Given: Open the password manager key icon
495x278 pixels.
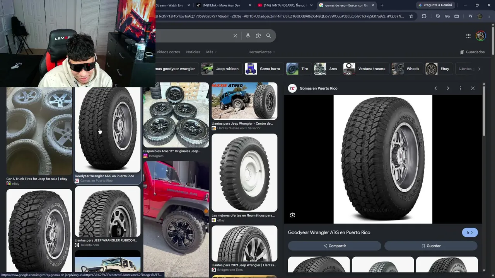Looking at the screenshot, I should coord(447,16).
